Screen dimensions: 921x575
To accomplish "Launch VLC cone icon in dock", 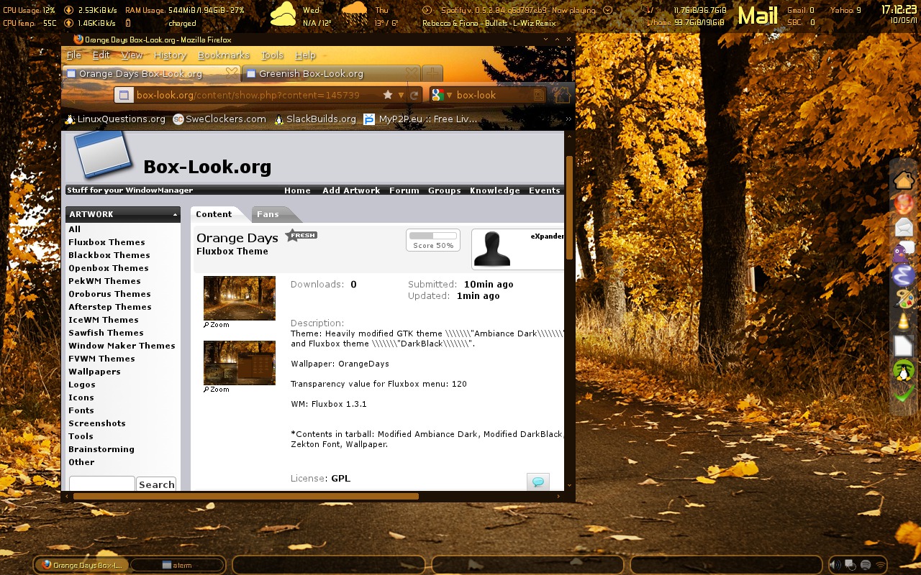I will pyautogui.click(x=904, y=322).
